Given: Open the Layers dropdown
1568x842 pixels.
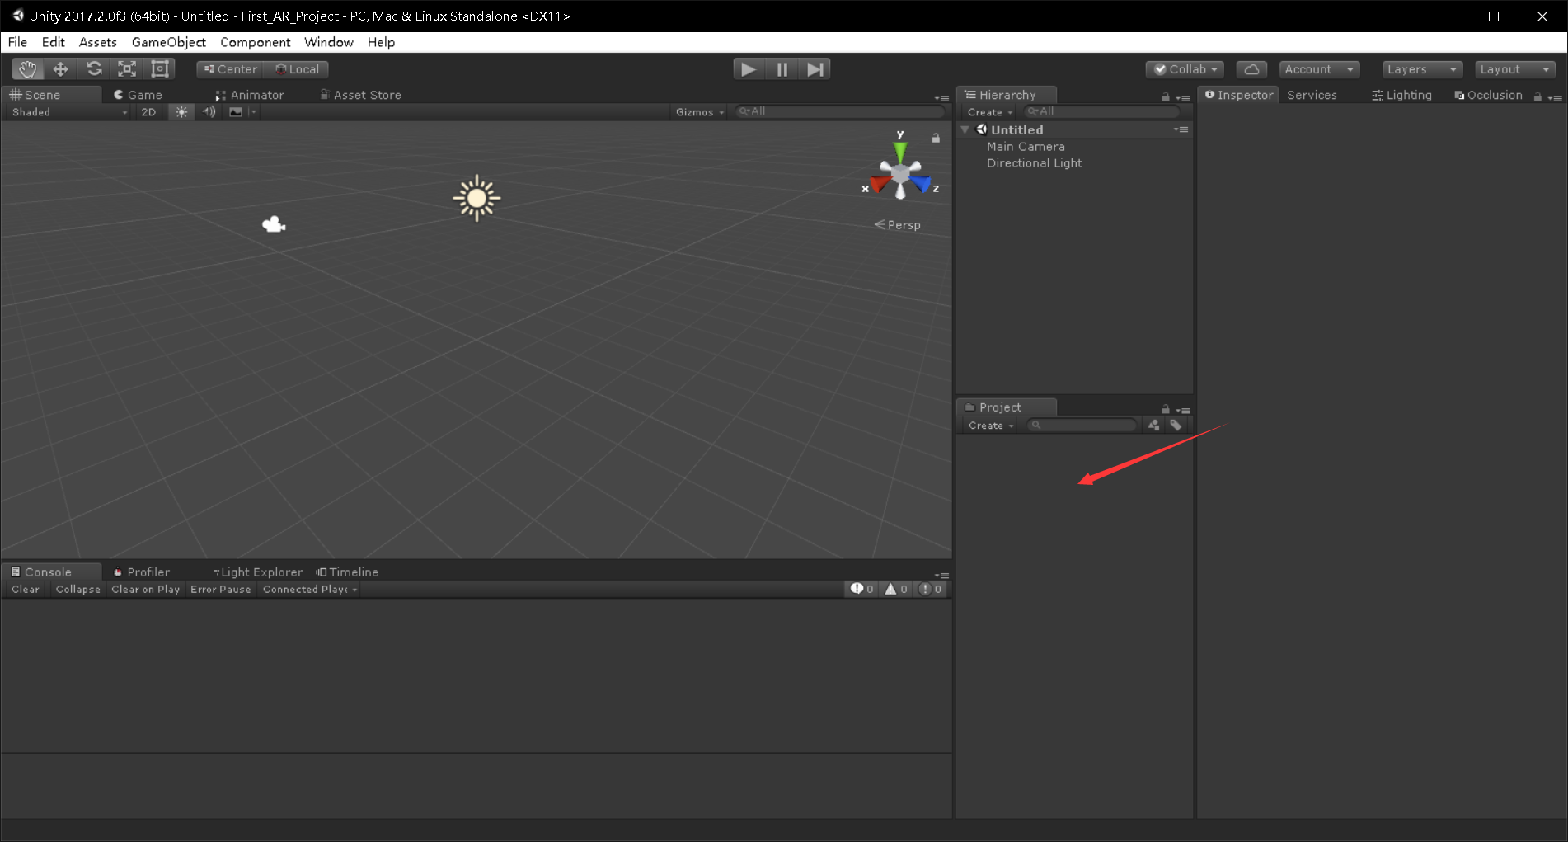Looking at the screenshot, I should [1422, 69].
